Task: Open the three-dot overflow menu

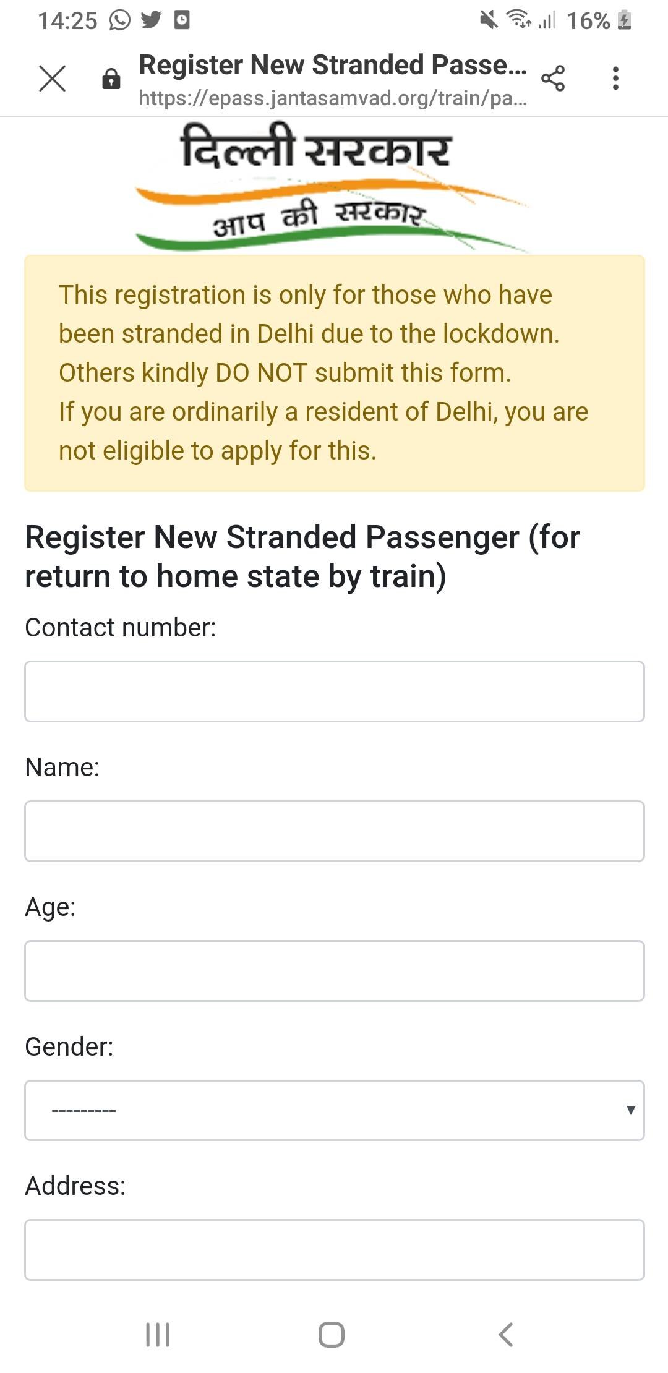Action: (615, 79)
